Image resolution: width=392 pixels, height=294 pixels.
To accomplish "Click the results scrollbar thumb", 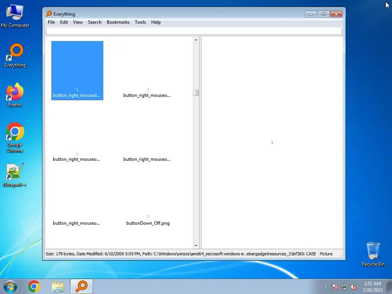I will (196, 93).
